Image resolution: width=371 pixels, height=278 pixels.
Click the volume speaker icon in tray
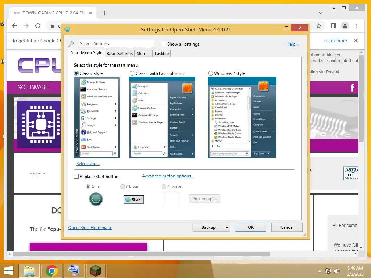(337, 271)
